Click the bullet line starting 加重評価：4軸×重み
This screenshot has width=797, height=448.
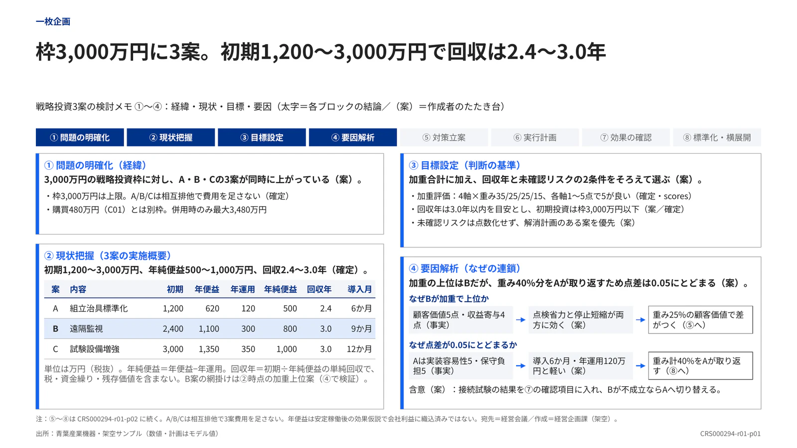point(550,196)
